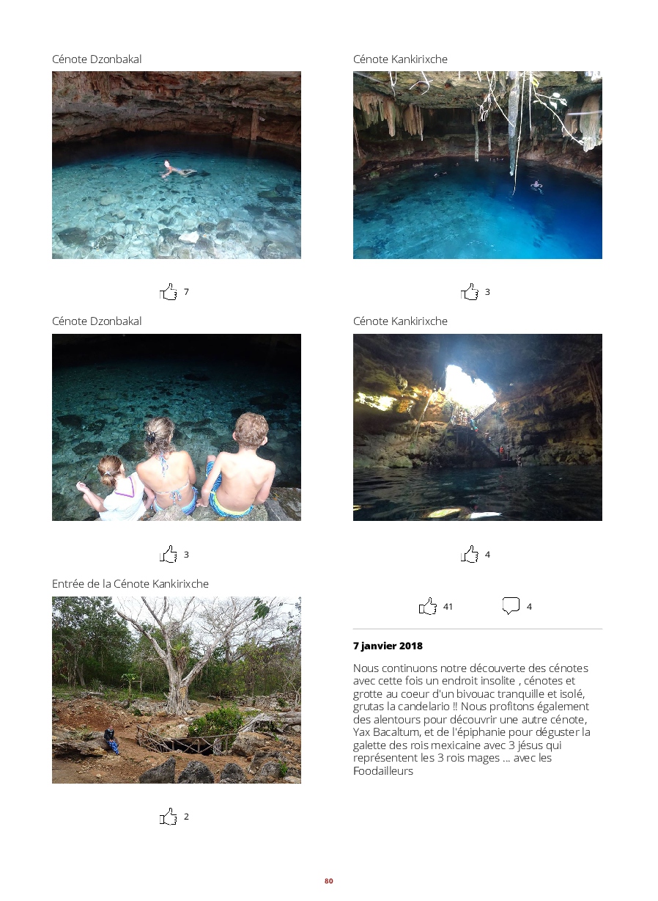658x901 pixels.
Task: Click thumbs-up icon showing 4 likes
Action: (x=470, y=554)
